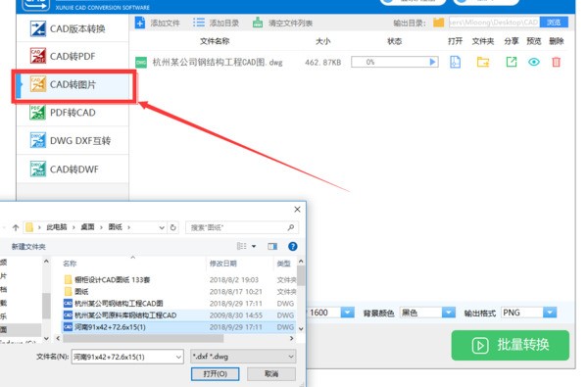Toggle the preview pane icon
Viewport: 588px width, 387px height.
point(272,246)
